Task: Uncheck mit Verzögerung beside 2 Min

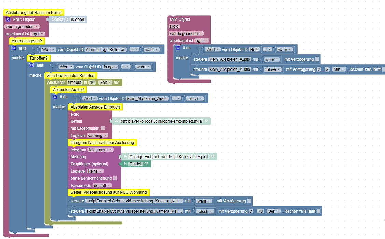Action: click(319, 70)
